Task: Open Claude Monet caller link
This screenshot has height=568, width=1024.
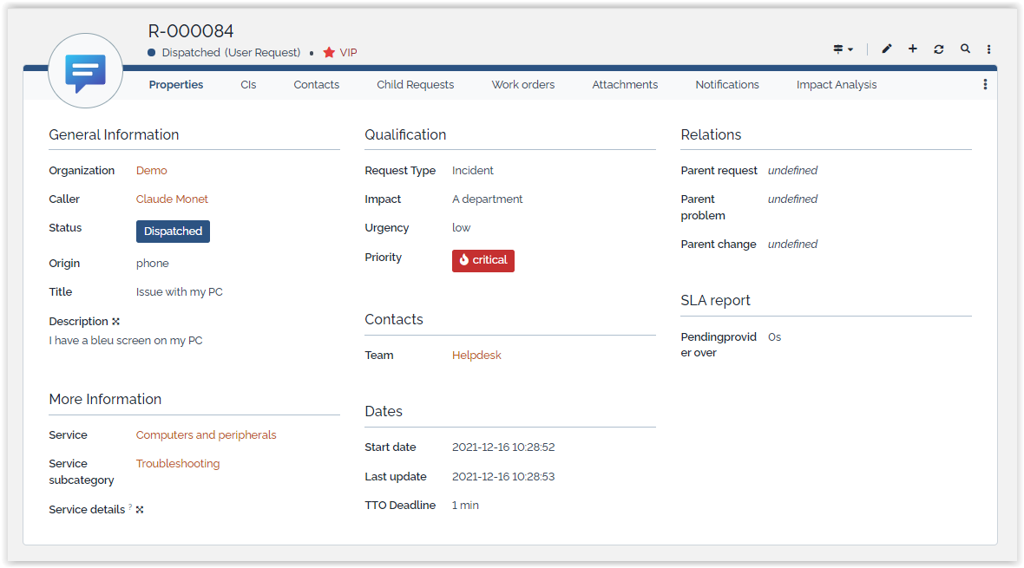Action: pyautogui.click(x=172, y=199)
